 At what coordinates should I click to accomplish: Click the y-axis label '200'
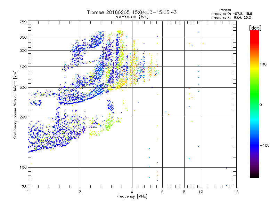coord(23,117)
